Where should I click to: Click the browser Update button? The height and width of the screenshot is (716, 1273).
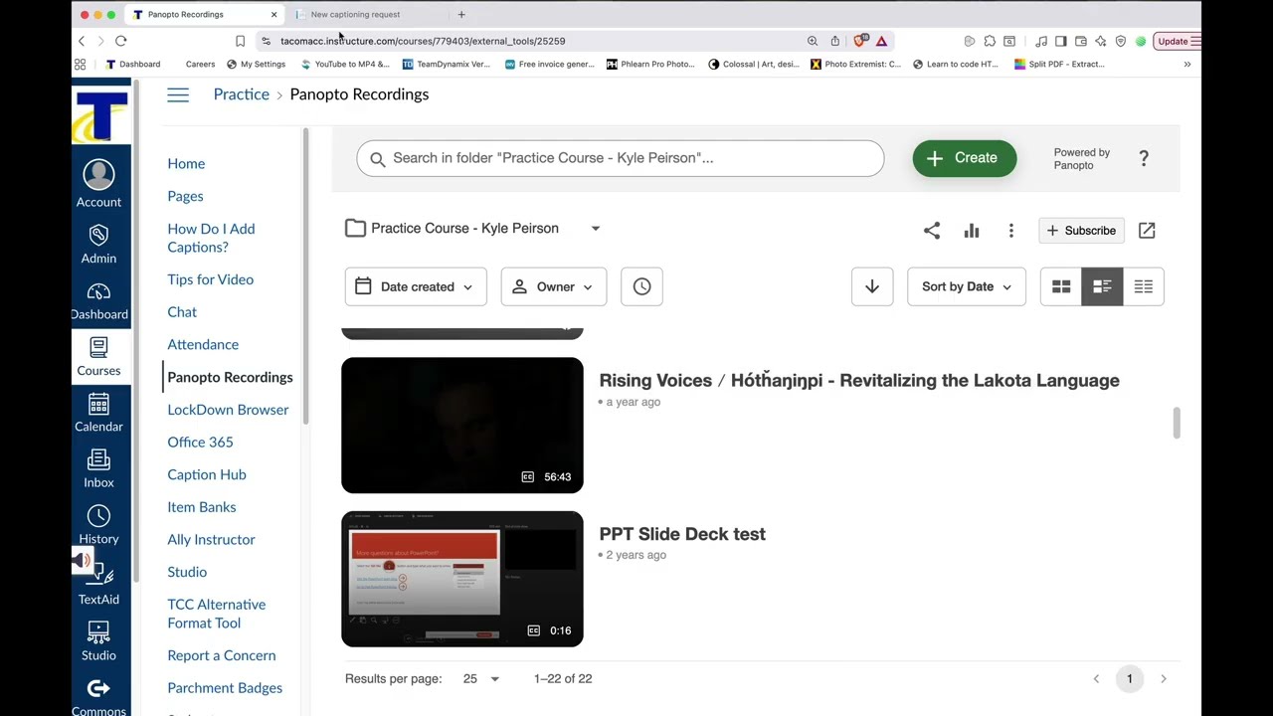click(1179, 41)
